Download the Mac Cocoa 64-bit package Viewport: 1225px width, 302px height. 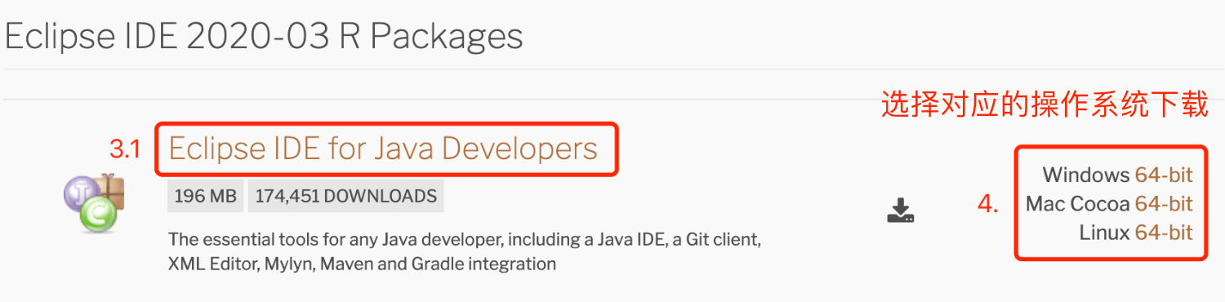click(x=1164, y=203)
